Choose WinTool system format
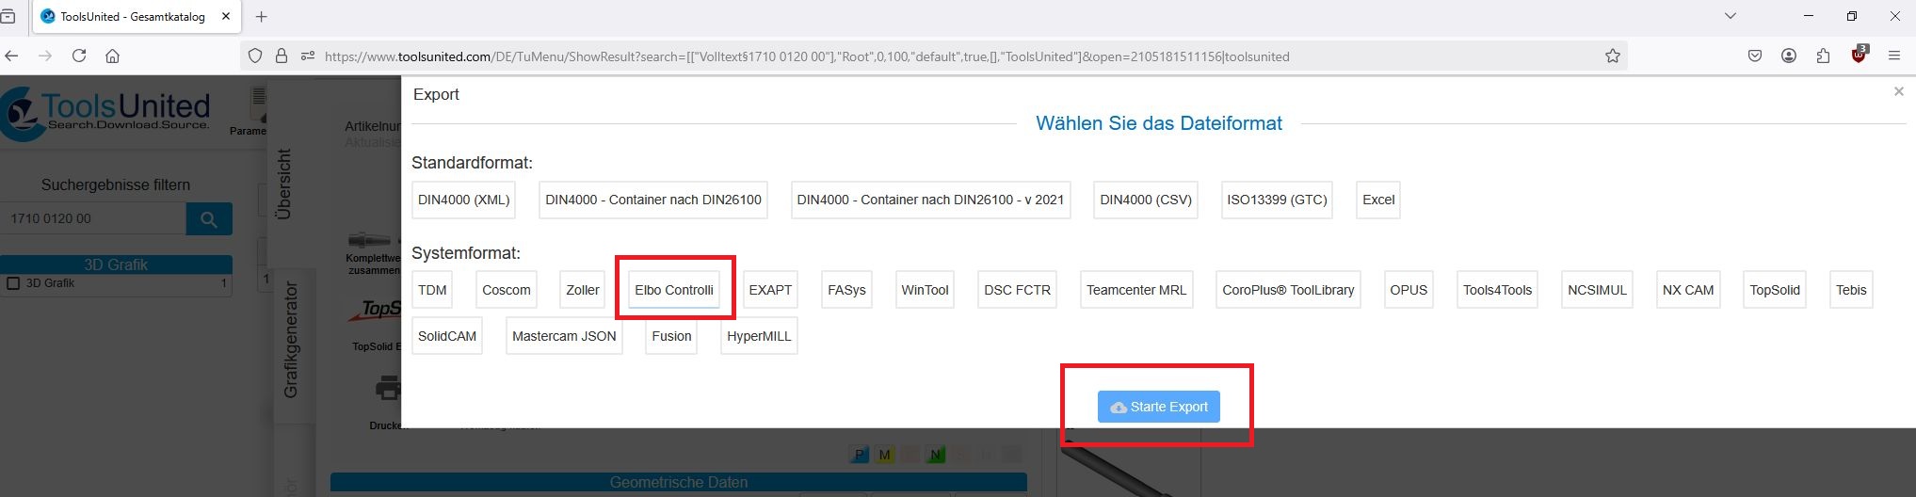1916x497 pixels. point(925,290)
